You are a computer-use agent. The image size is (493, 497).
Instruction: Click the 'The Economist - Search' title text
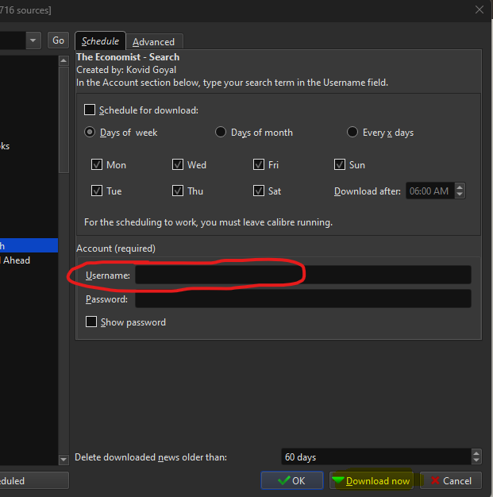tap(128, 57)
